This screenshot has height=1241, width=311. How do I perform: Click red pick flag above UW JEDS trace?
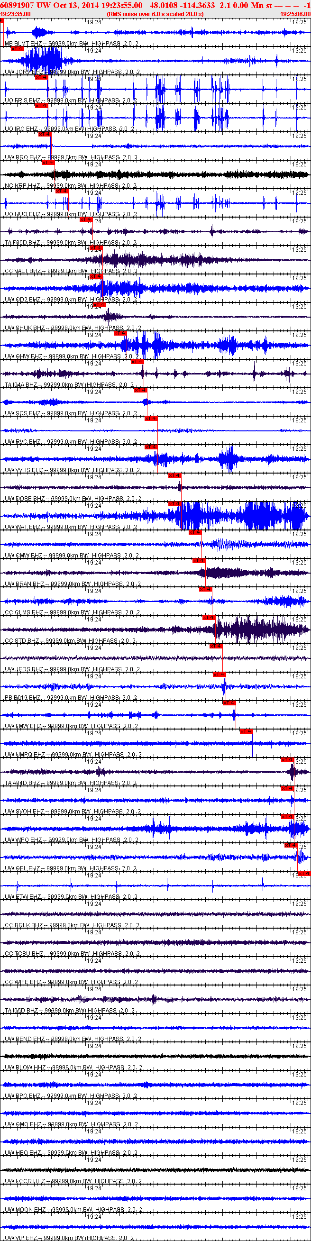(x=216, y=646)
